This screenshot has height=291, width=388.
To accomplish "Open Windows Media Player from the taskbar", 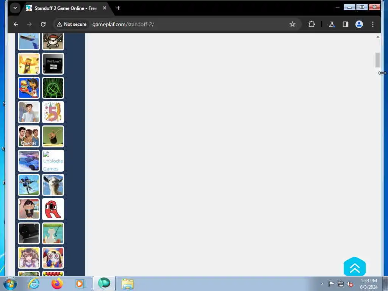I will pos(80,283).
